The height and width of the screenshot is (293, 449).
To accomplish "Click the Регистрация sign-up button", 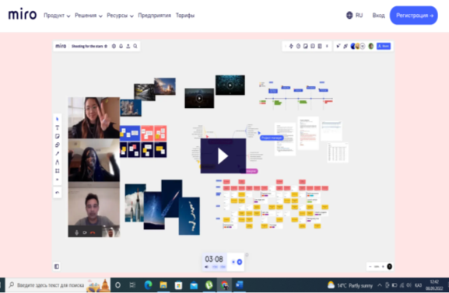I will point(414,16).
